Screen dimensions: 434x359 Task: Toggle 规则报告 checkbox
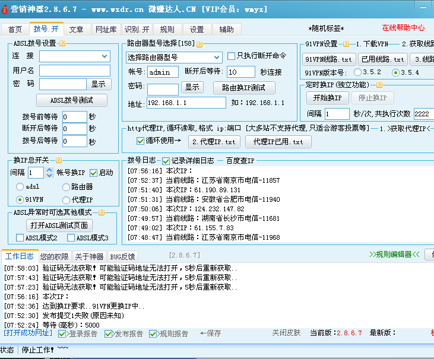[153, 334]
